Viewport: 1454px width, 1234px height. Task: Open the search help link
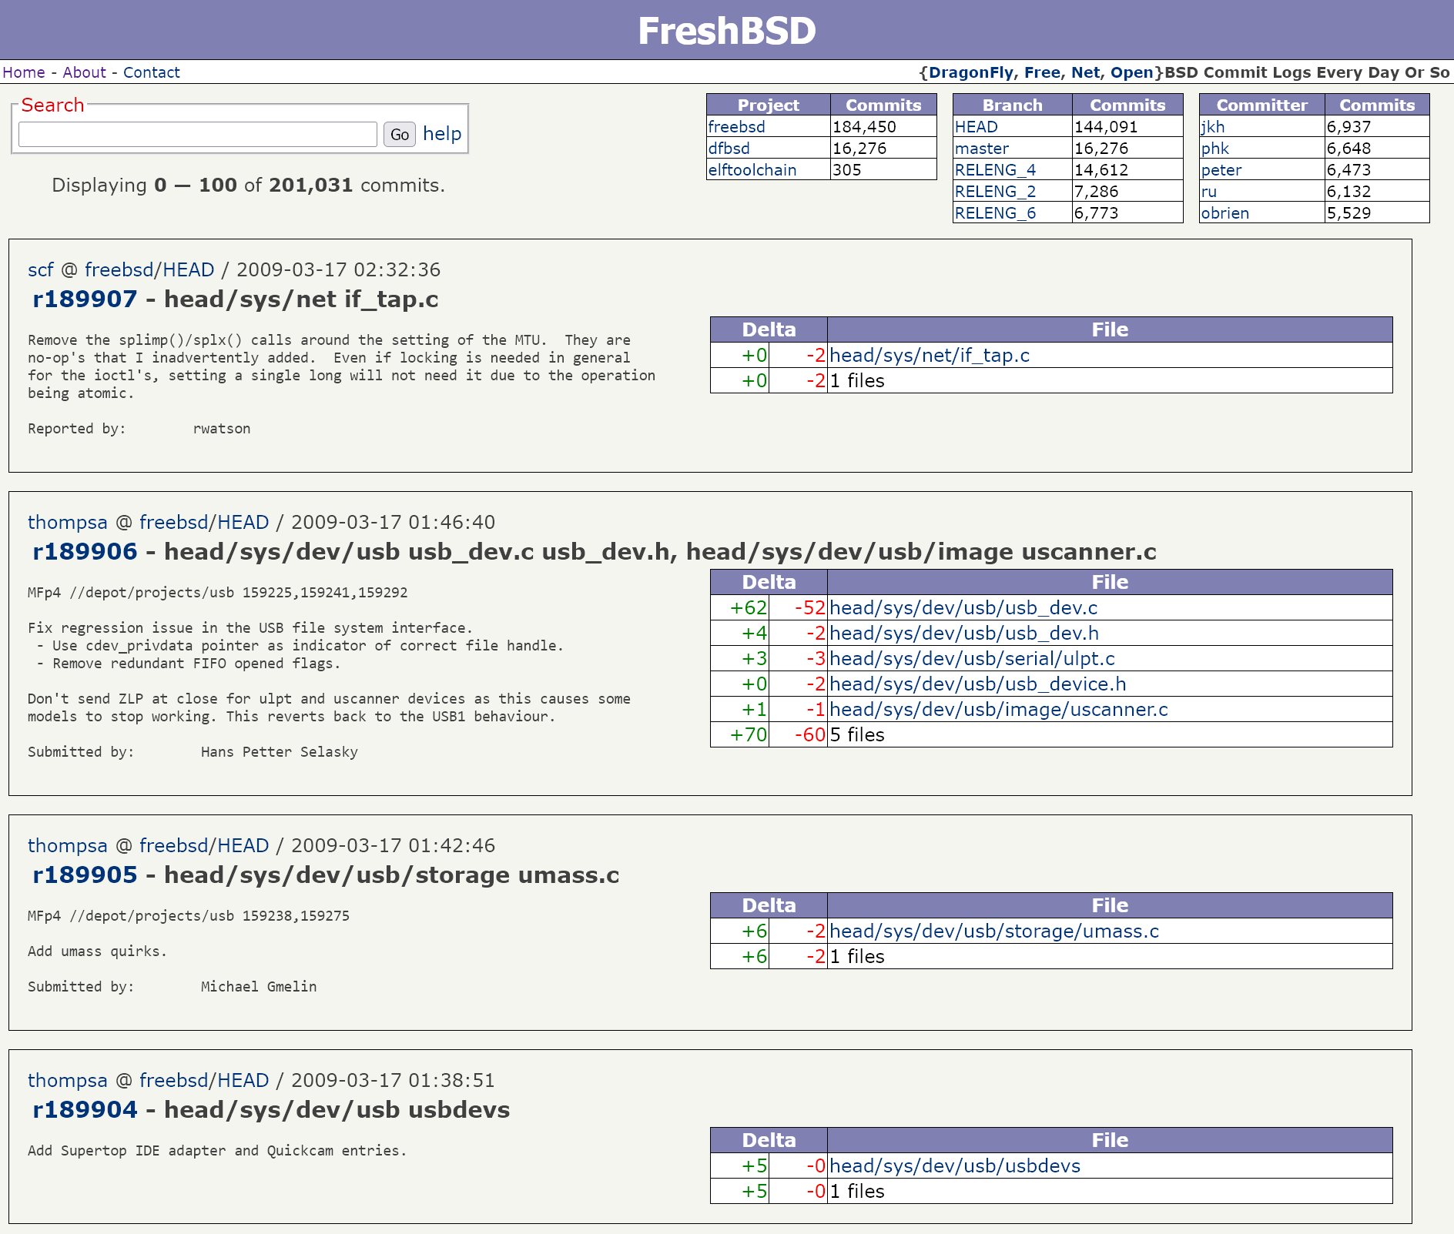coord(442,134)
